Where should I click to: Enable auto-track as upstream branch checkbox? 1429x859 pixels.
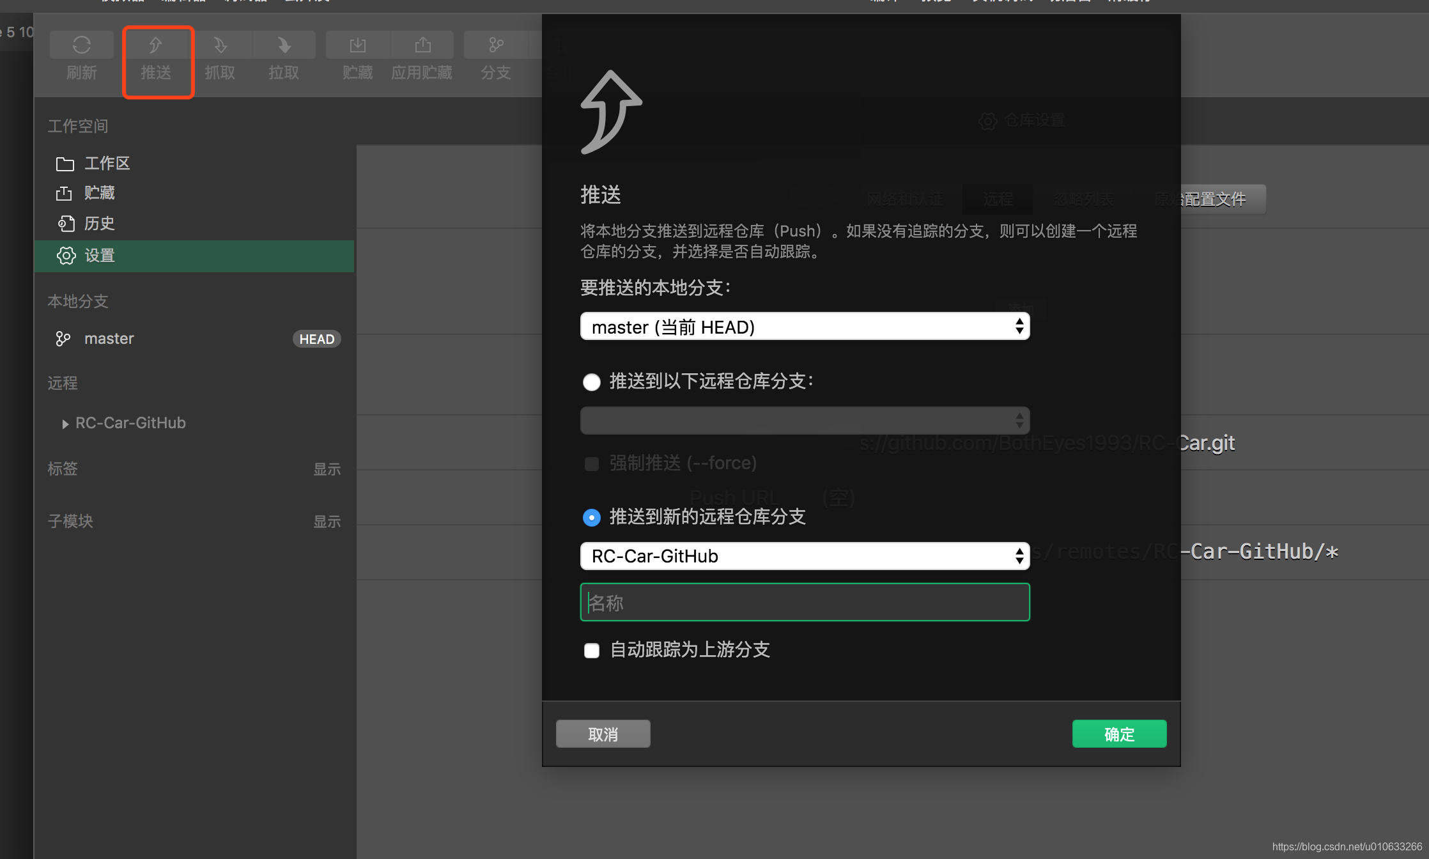click(592, 651)
